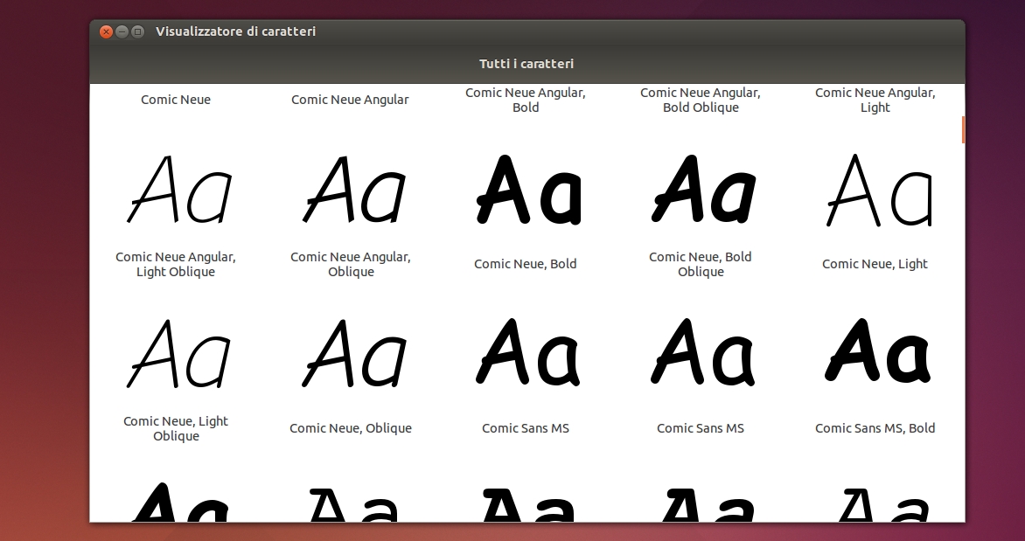Choose the Comic Neue, Oblique font preview
Viewport: 1025px width, 541px height.
pyautogui.click(x=351, y=353)
